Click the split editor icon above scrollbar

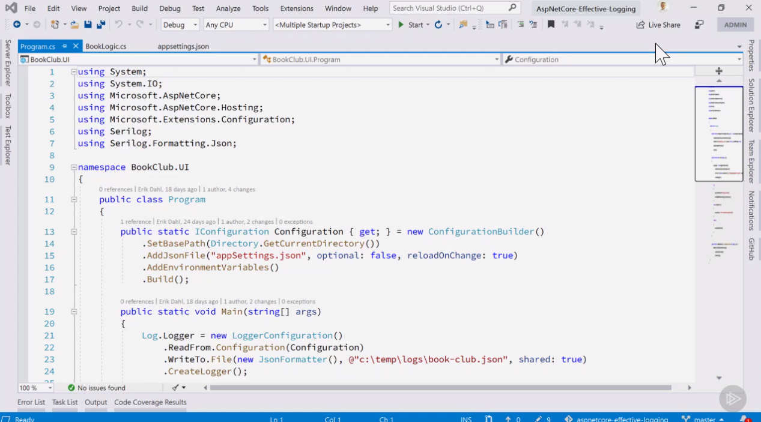pyautogui.click(x=719, y=71)
